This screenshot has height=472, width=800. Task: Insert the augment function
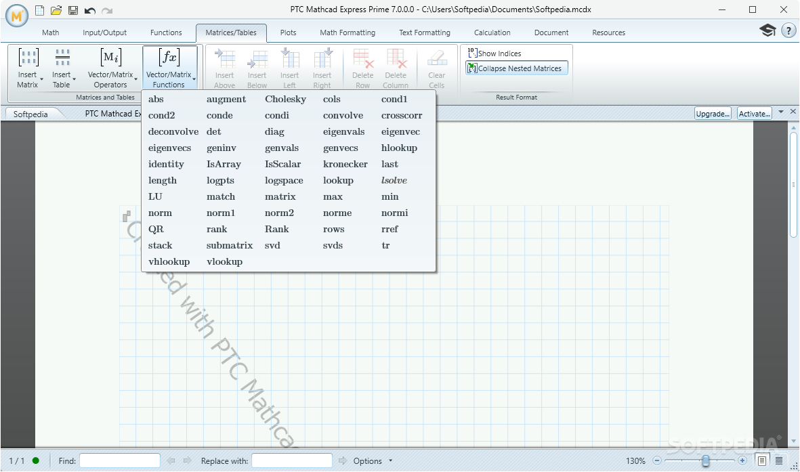tap(226, 99)
